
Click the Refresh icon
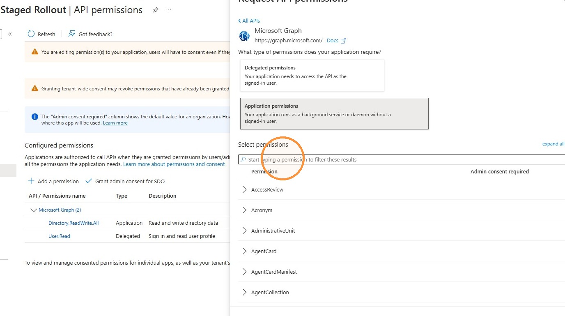pos(31,34)
